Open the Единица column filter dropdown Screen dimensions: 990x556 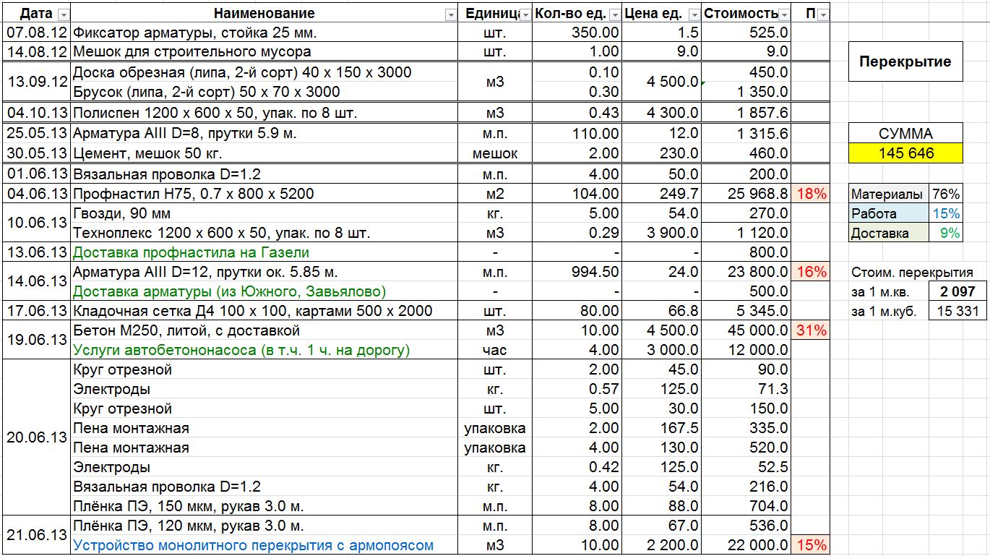(525, 14)
